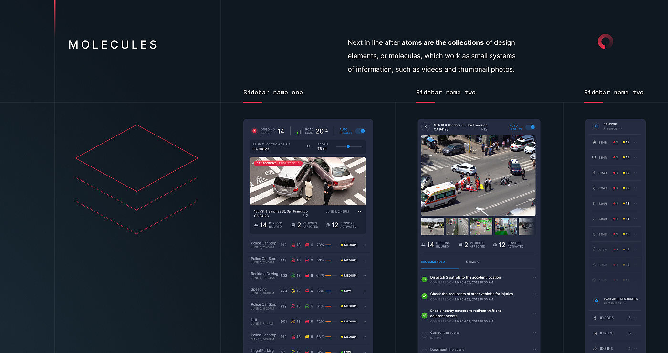Expand the 'All resources' dropdown
This screenshot has height=353, width=668.
(615, 303)
